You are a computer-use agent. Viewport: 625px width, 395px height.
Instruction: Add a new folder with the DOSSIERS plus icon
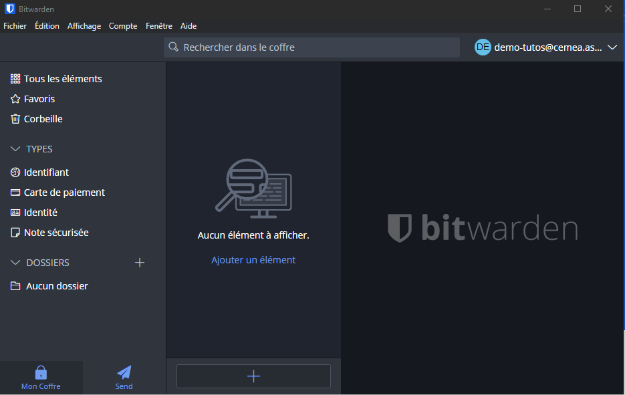(x=140, y=262)
